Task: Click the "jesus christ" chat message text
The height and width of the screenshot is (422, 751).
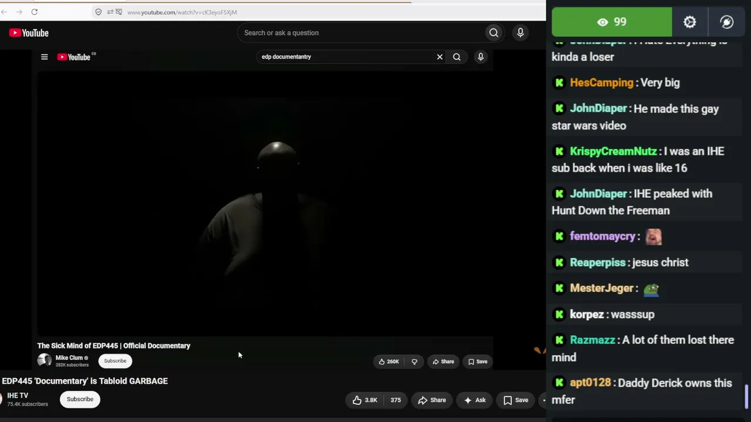Action: click(661, 263)
